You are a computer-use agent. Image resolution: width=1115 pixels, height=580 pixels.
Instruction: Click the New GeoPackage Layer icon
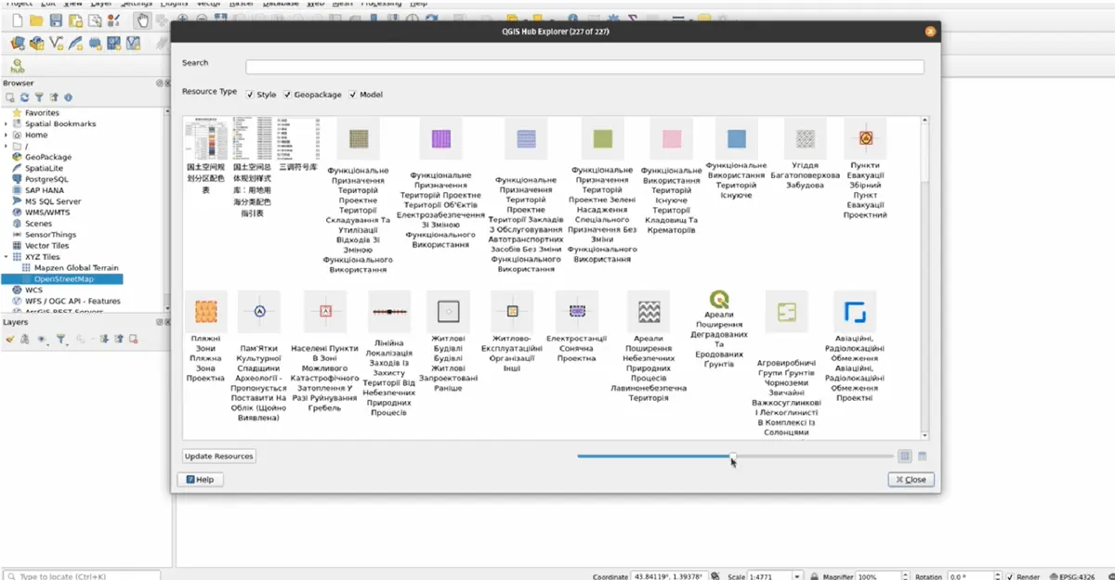[x=36, y=43]
